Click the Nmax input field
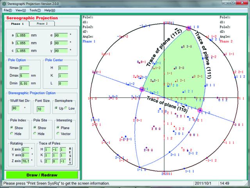The image size is (250, 188). [24, 68]
